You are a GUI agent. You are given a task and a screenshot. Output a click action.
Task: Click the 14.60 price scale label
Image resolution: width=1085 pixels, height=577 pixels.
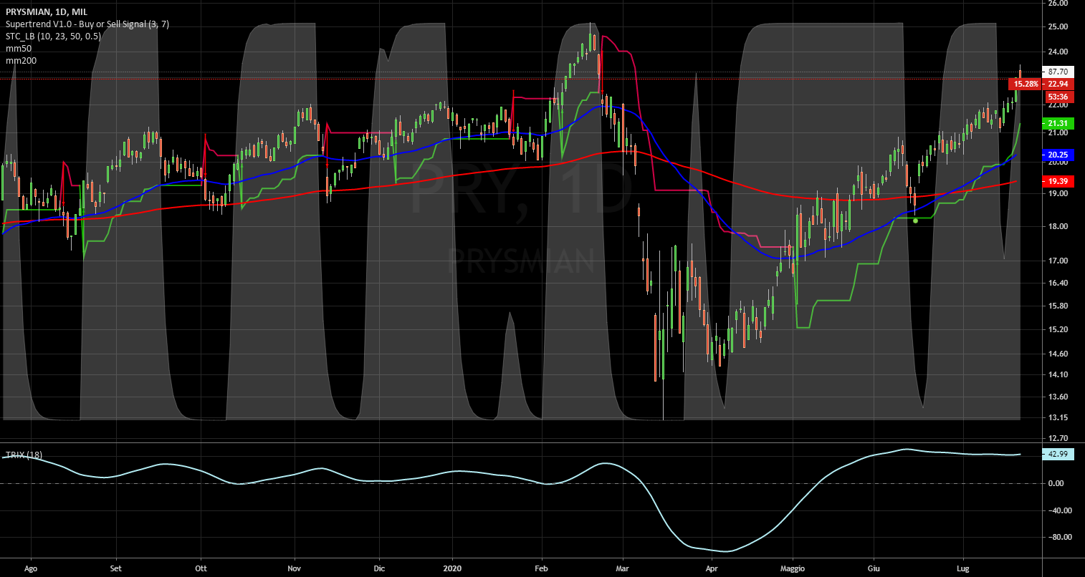point(1058,354)
